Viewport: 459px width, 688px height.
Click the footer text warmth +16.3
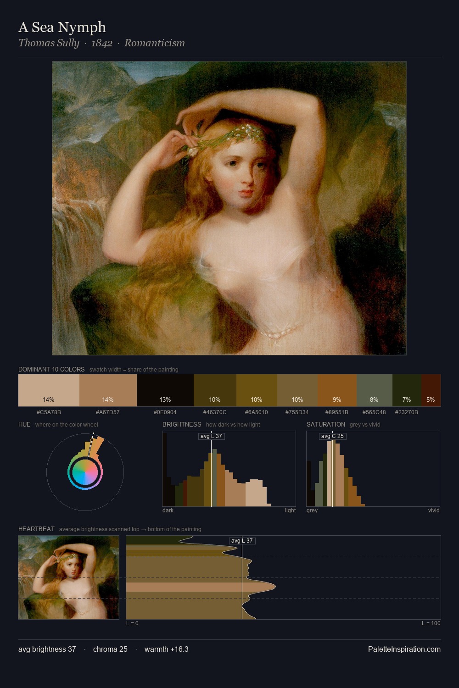(167, 649)
